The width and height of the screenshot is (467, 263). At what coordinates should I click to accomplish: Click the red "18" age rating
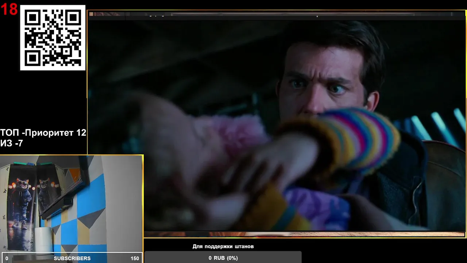coord(9,9)
